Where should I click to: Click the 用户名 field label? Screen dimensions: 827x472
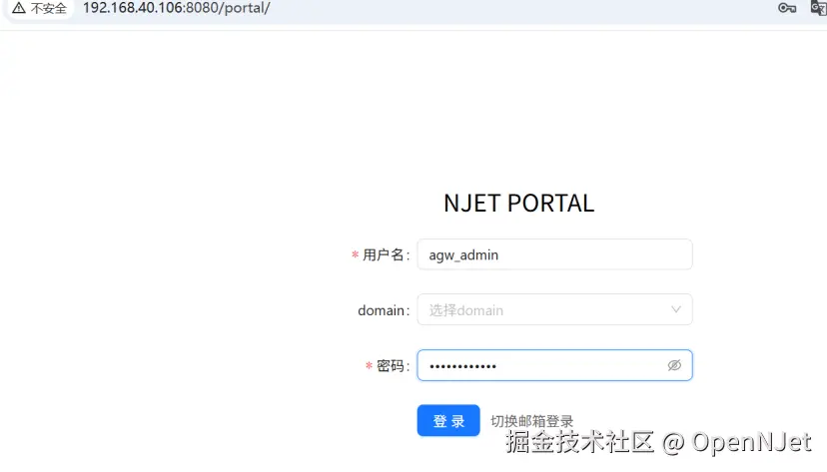[386, 255]
